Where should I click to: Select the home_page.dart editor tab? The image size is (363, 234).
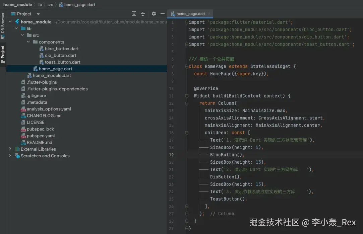191,14
